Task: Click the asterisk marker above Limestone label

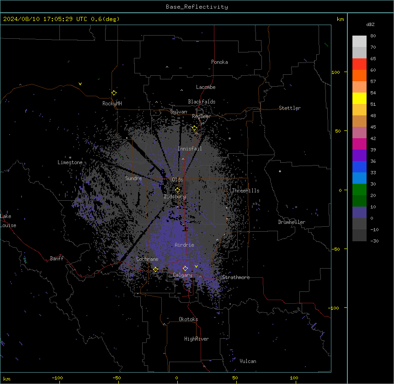Action: tap(70, 158)
